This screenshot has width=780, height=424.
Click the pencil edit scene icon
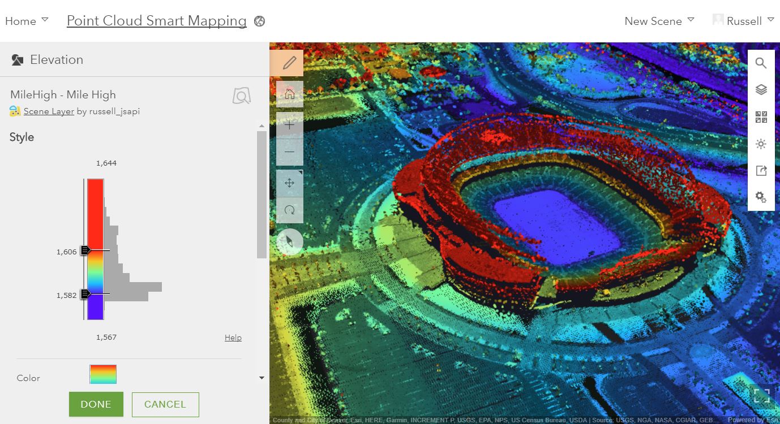289,63
